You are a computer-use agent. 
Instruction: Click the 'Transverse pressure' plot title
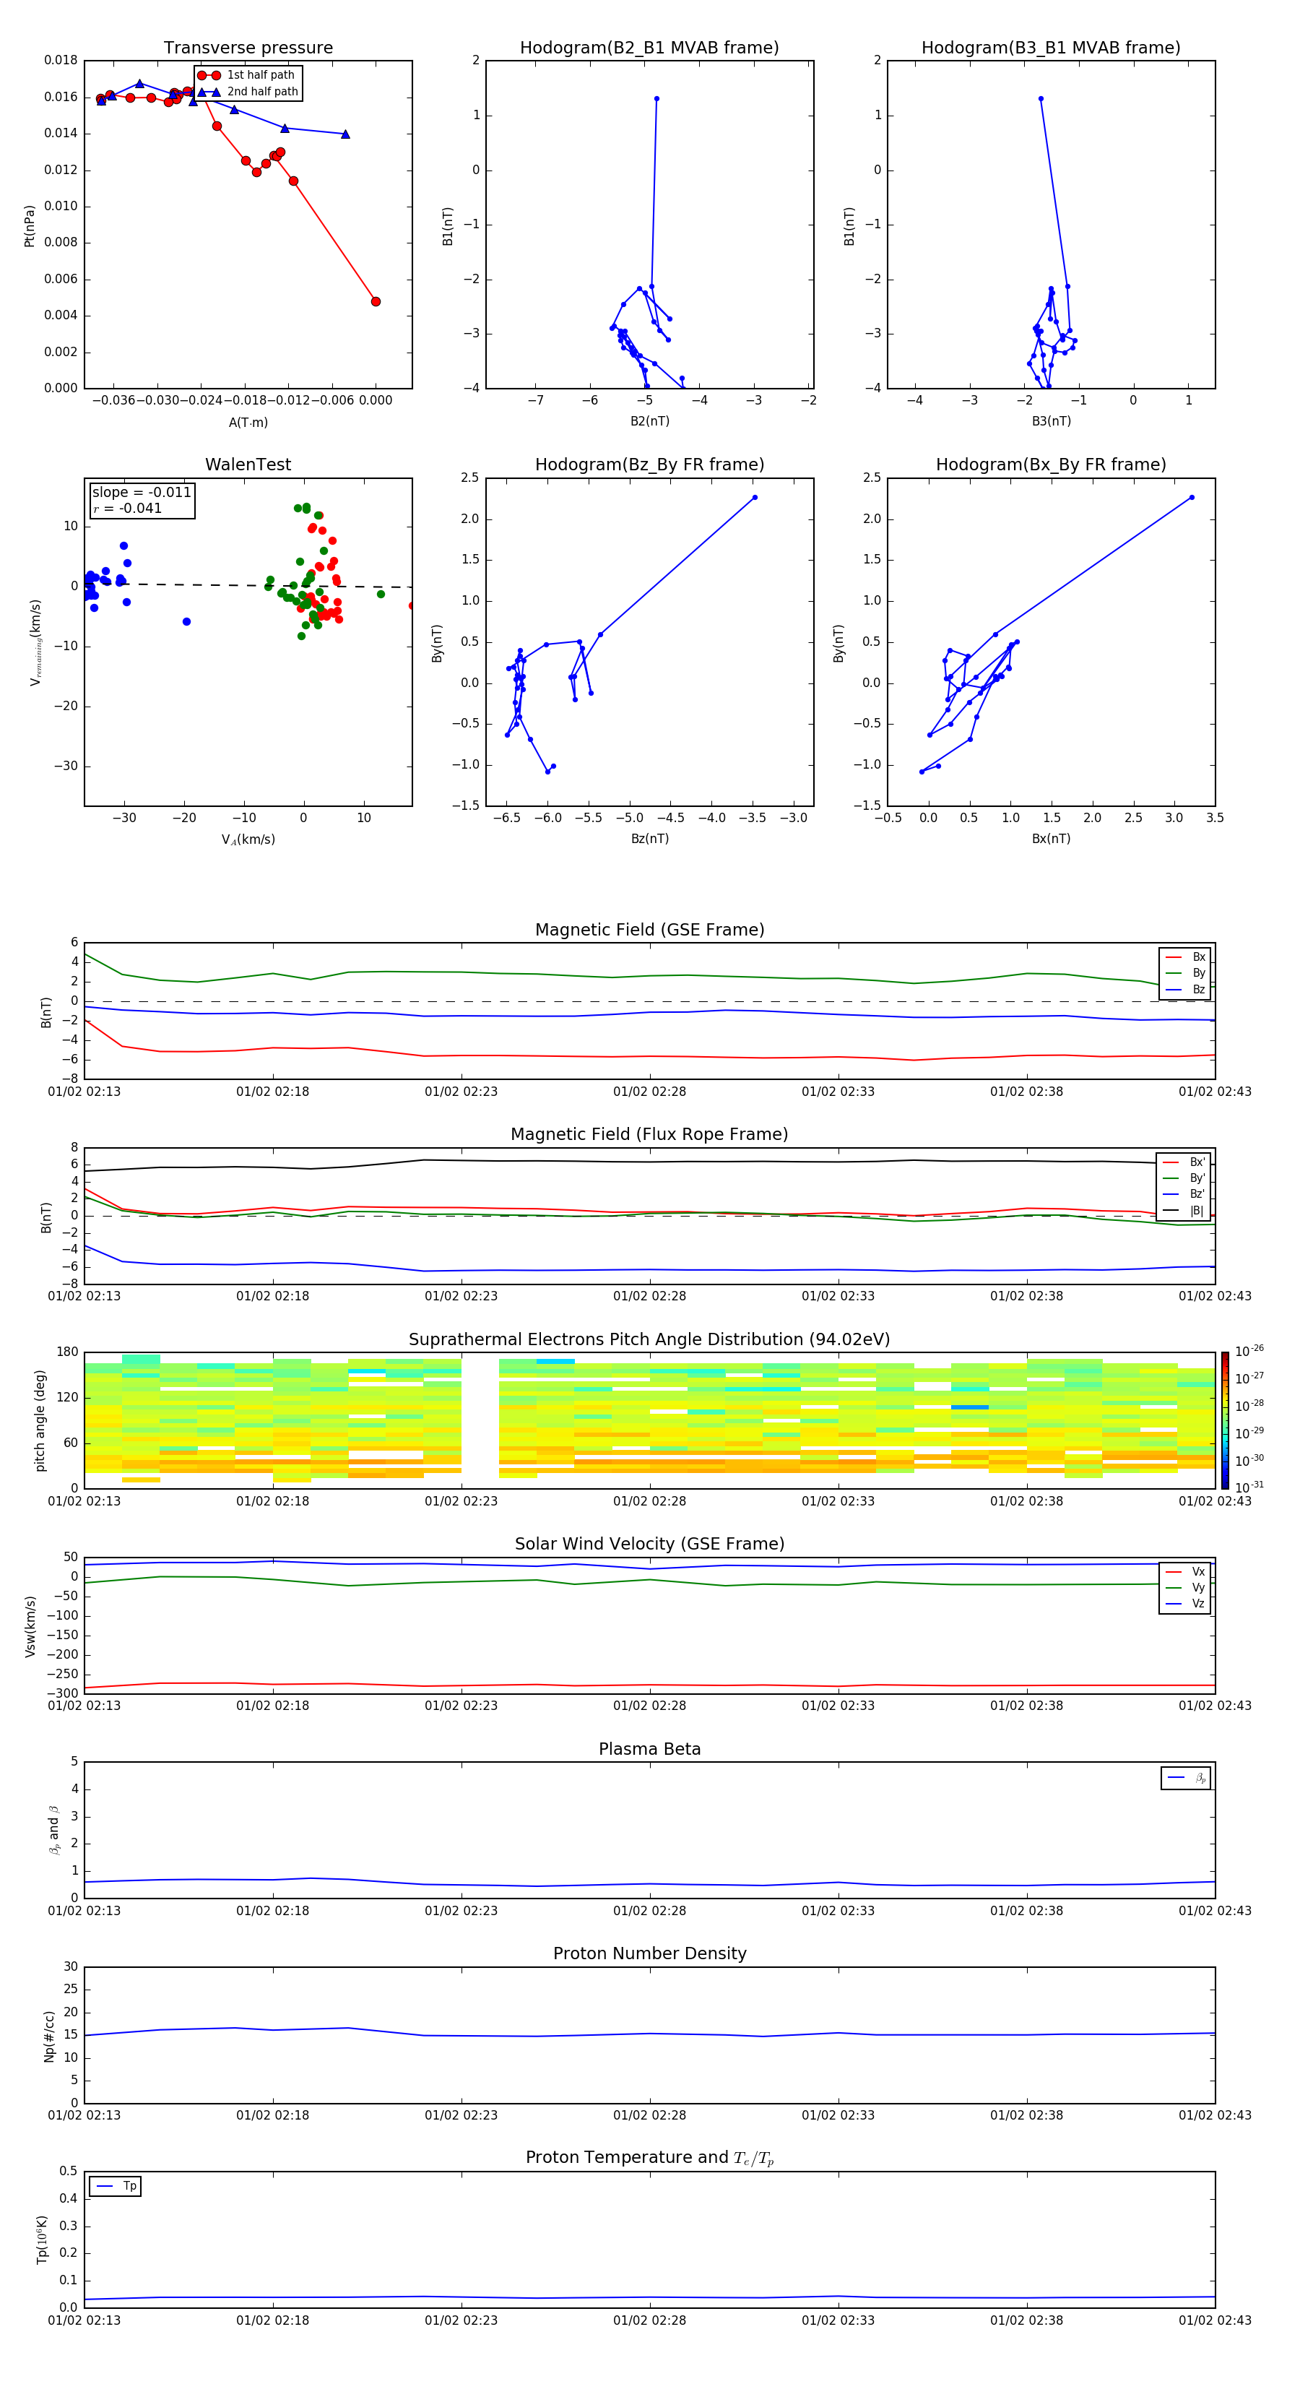coord(248,48)
